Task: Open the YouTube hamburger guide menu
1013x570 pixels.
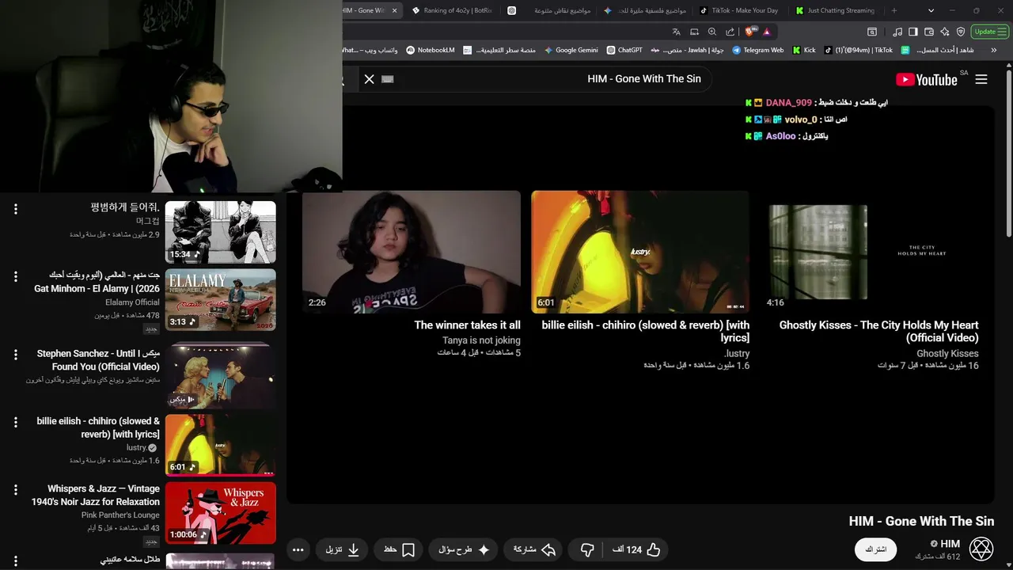Action: point(981,79)
